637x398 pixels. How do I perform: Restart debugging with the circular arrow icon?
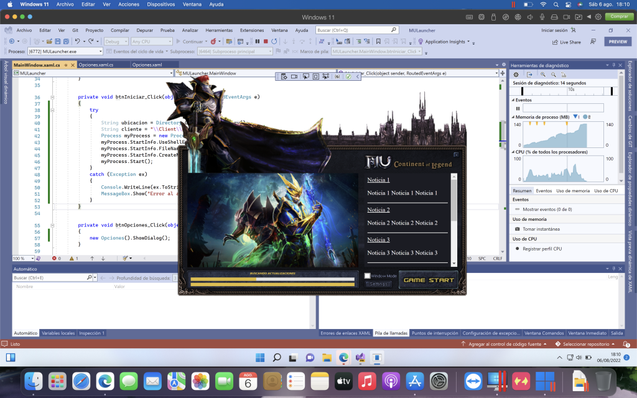pos(274,42)
